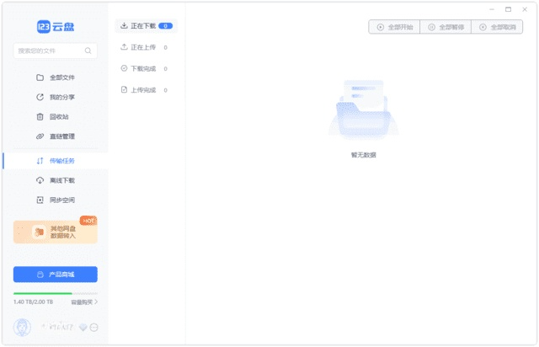Viewport: 539px width, 347px height.
Task: Switch to 正在上传 (Uploading) tab
Action: coord(144,47)
